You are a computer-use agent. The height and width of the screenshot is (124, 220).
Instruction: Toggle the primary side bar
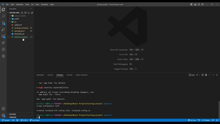pyautogui.click(x=192, y=4)
